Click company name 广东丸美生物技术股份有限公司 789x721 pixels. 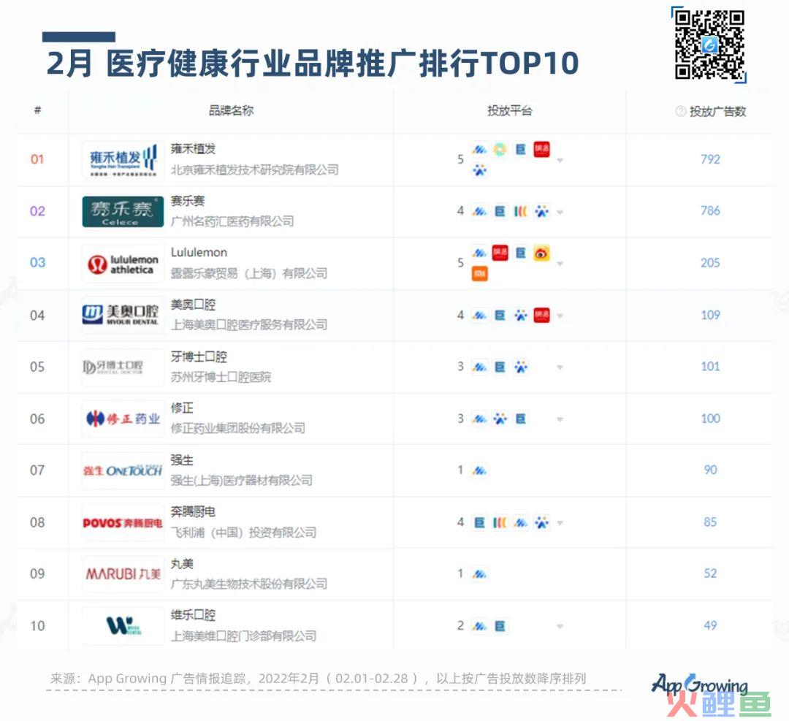pyautogui.click(x=249, y=584)
